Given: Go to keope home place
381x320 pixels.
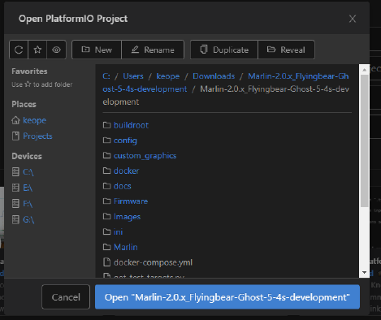Looking at the screenshot, I should (34, 120).
